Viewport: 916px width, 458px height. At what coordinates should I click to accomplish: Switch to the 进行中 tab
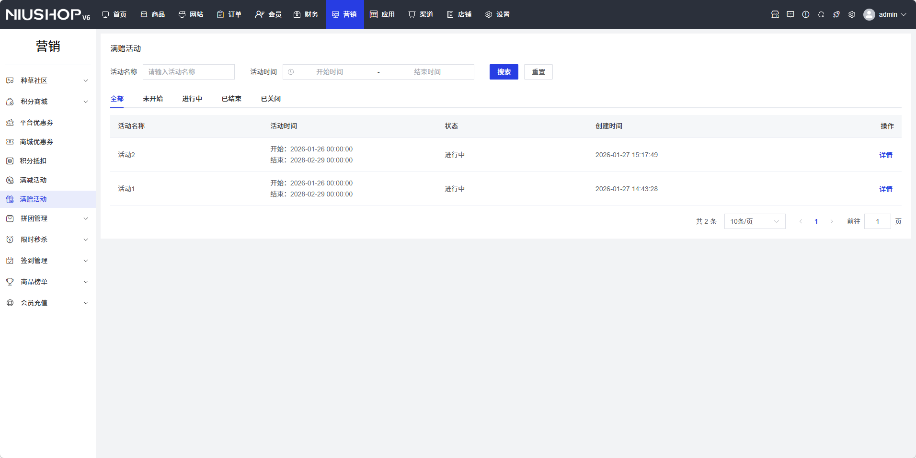coord(192,99)
